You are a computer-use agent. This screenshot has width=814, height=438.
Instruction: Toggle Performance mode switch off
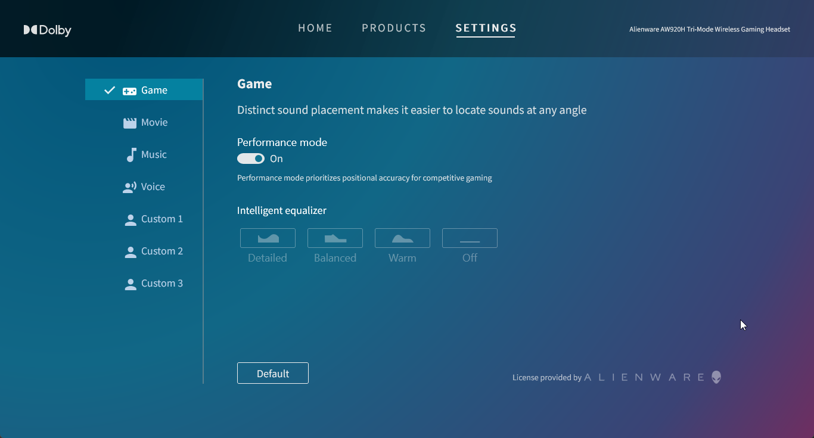tap(251, 159)
